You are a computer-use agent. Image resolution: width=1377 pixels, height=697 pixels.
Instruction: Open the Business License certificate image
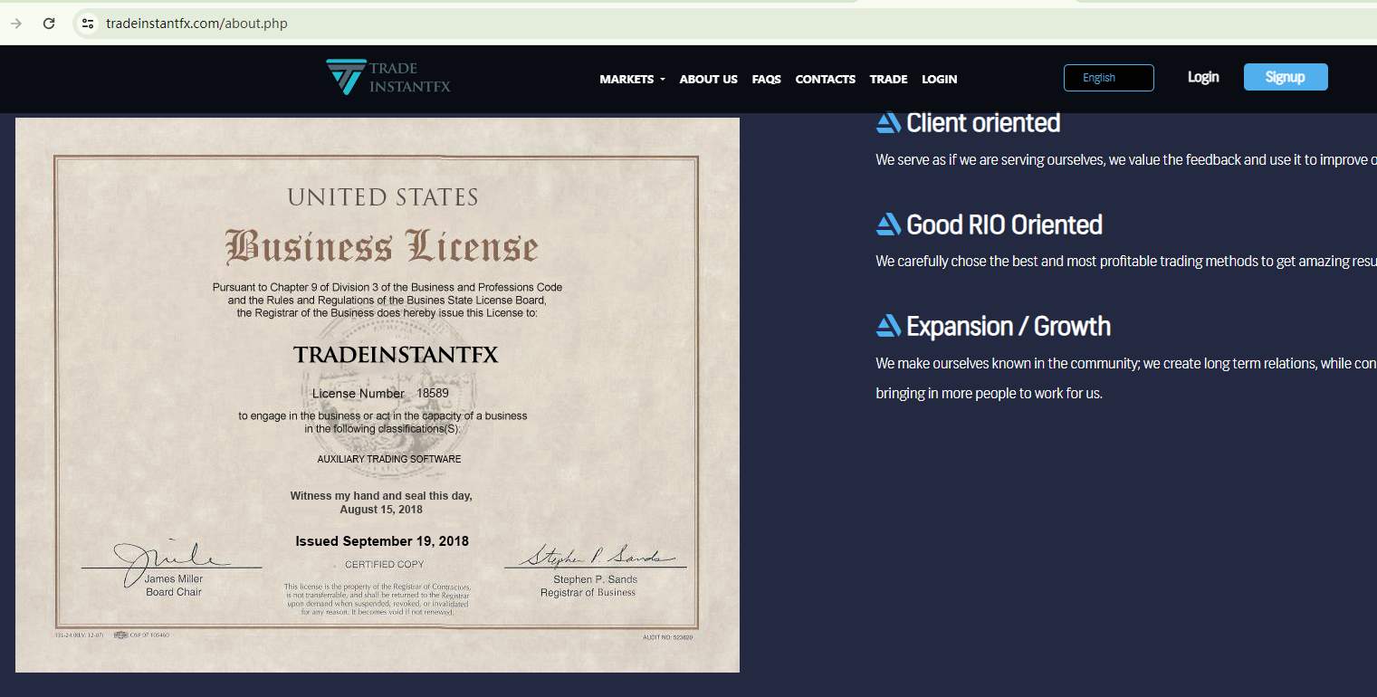[x=378, y=395]
